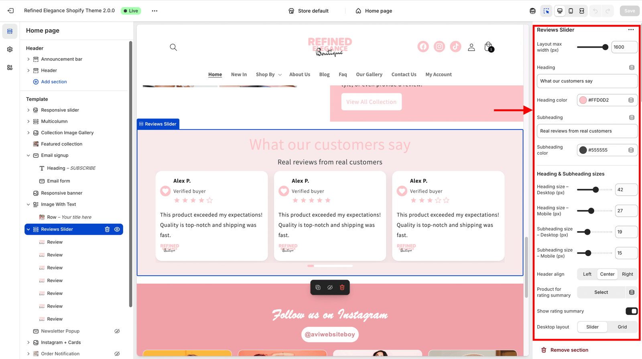Expand the Instagram + Cards section

click(x=28, y=343)
